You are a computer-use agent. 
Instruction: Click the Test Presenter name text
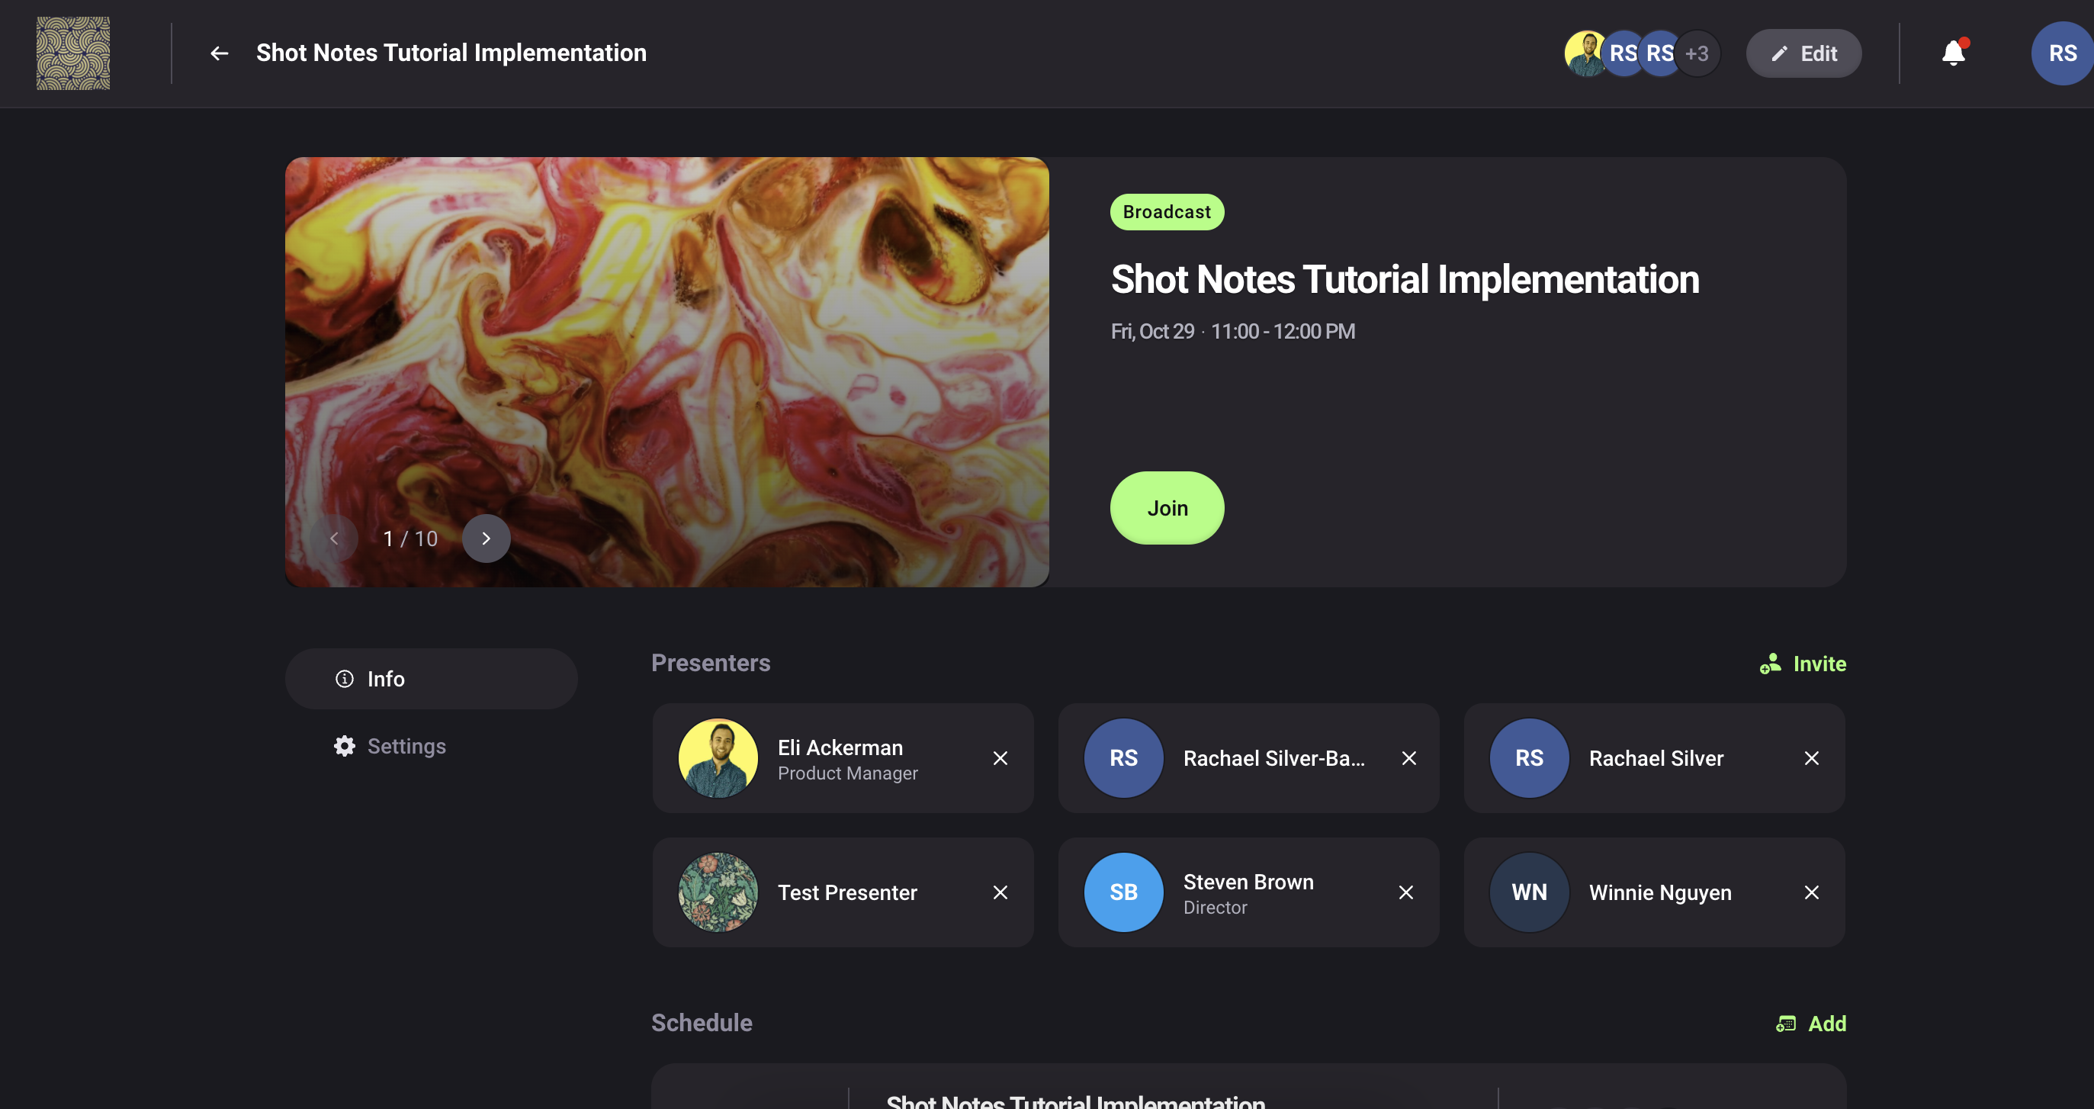847,892
